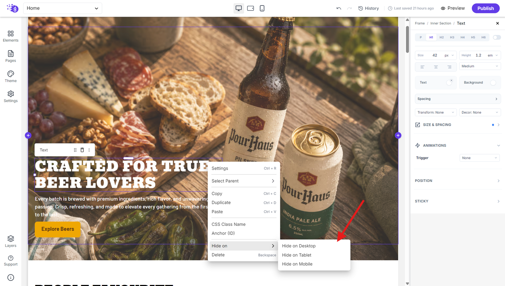Select the P paragraph tag

[421, 37]
